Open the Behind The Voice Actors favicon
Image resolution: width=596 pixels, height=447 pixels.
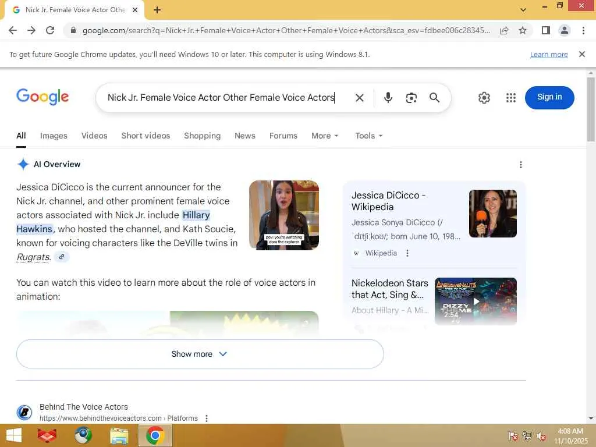(x=24, y=413)
